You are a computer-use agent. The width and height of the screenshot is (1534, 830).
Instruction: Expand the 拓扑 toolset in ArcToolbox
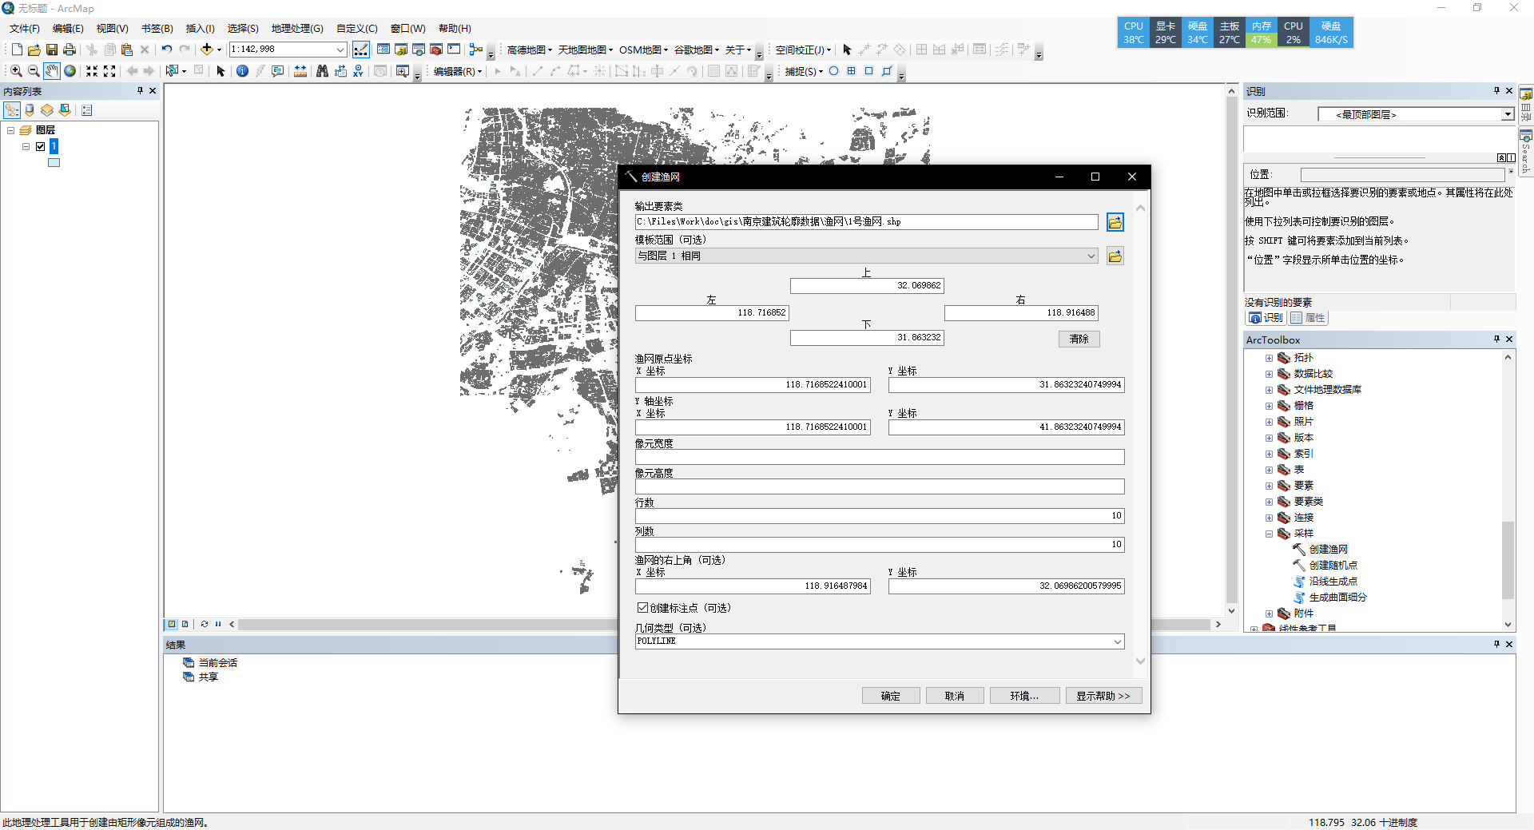click(x=1269, y=358)
